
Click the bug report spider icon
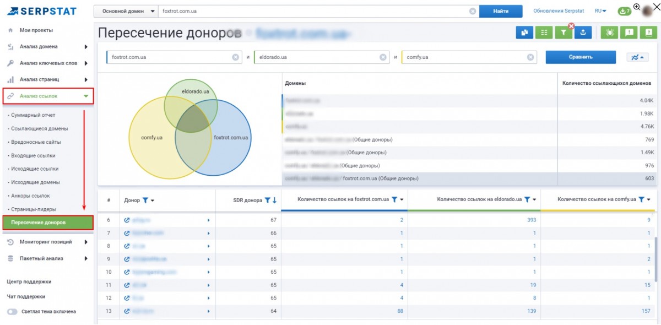(609, 33)
